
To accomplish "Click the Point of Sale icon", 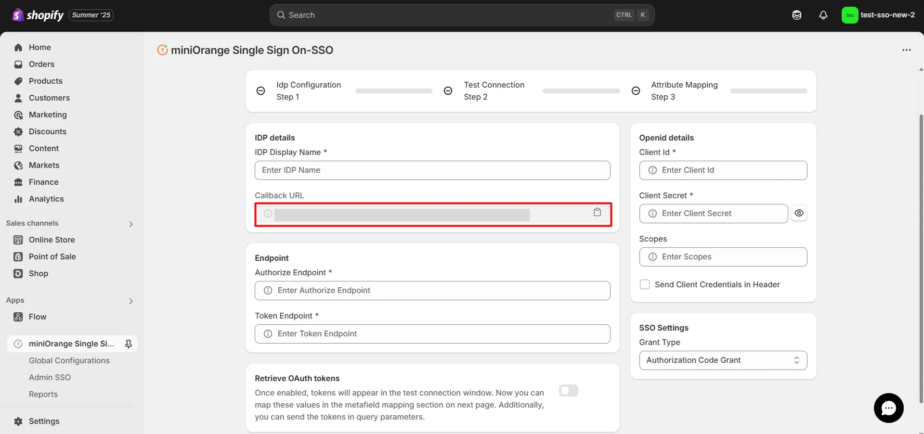I will point(18,256).
